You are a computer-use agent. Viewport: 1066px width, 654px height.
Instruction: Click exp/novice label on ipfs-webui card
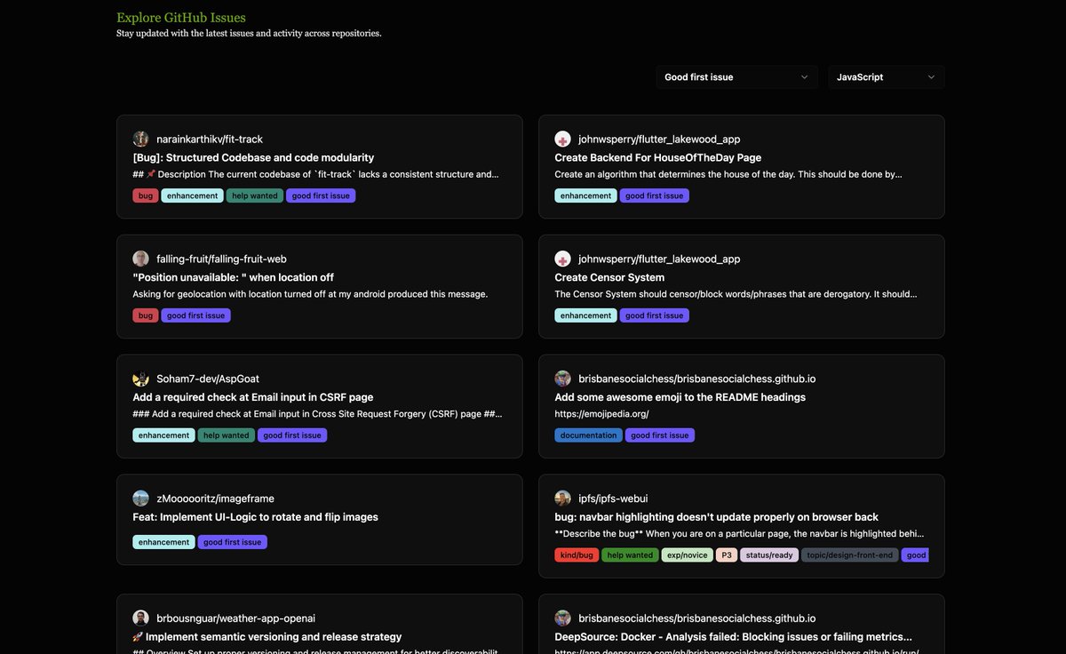point(687,555)
